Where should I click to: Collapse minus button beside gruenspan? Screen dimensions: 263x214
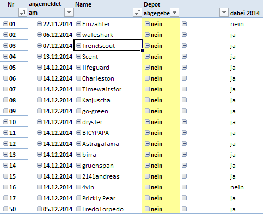[78, 166]
